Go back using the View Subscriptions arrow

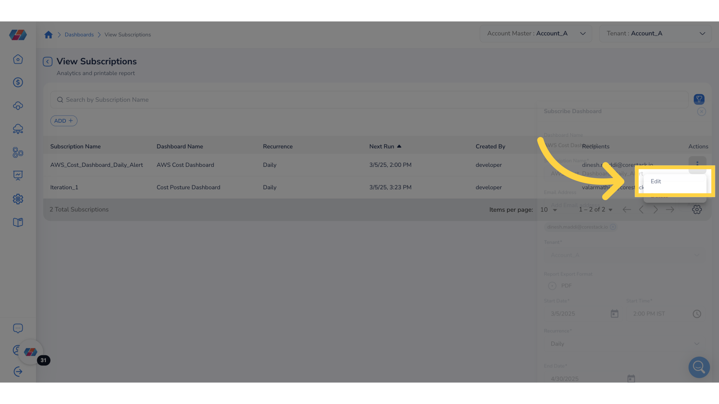(48, 61)
